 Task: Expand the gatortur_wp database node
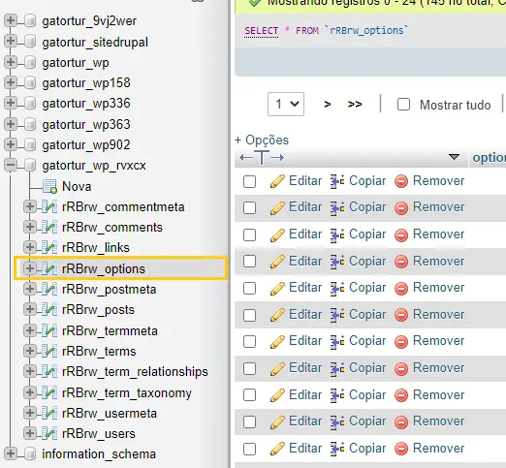tap(11, 62)
